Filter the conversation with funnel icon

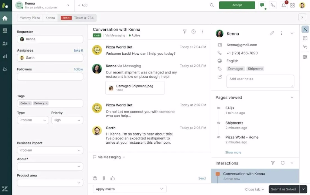(185, 32)
